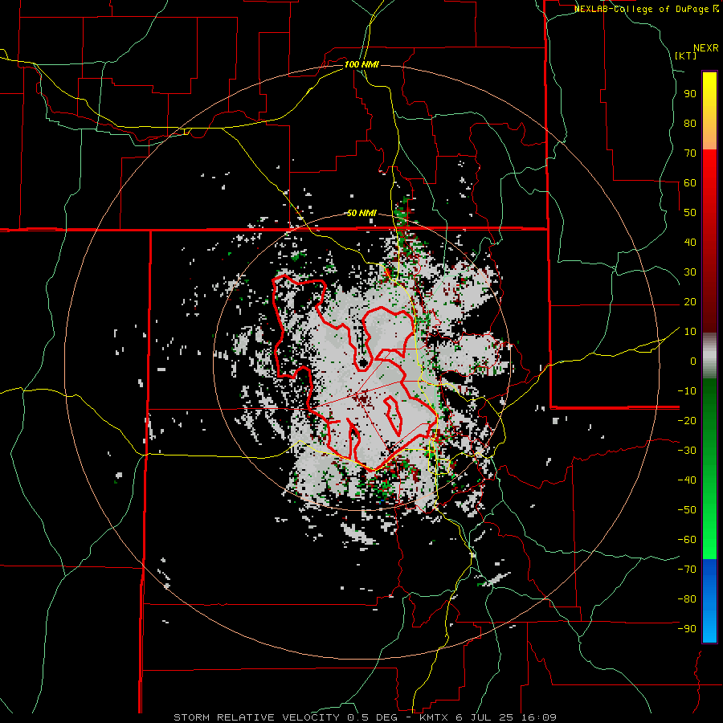
Task: Click the positive 90 scale label
Action: [690, 94]
